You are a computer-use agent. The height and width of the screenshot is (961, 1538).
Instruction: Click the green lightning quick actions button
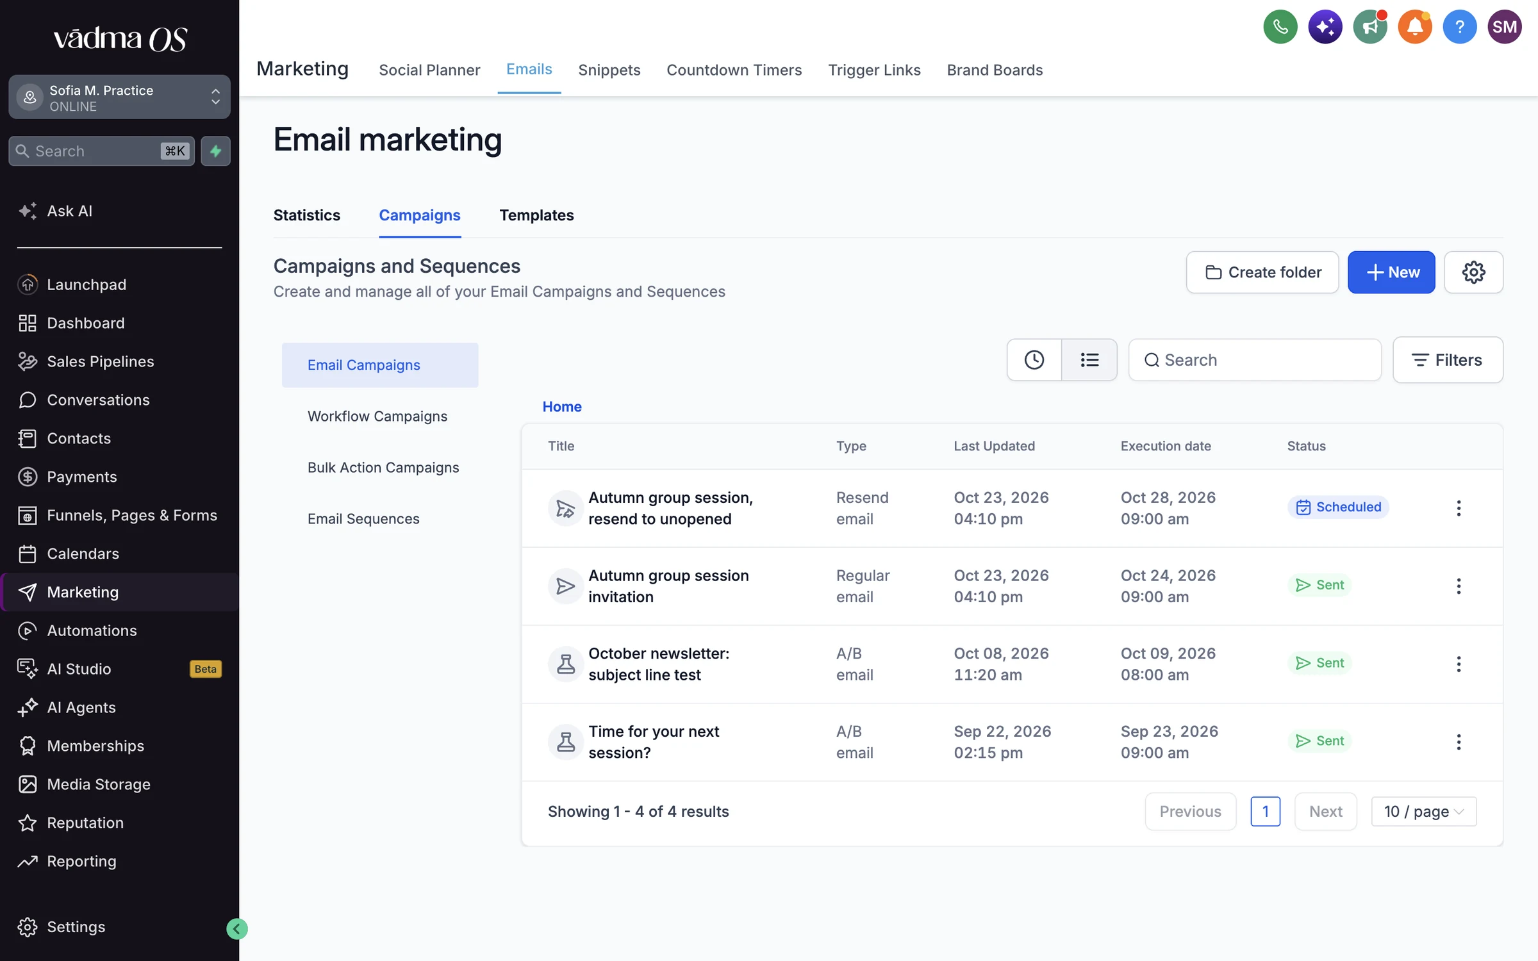[215, 151]
